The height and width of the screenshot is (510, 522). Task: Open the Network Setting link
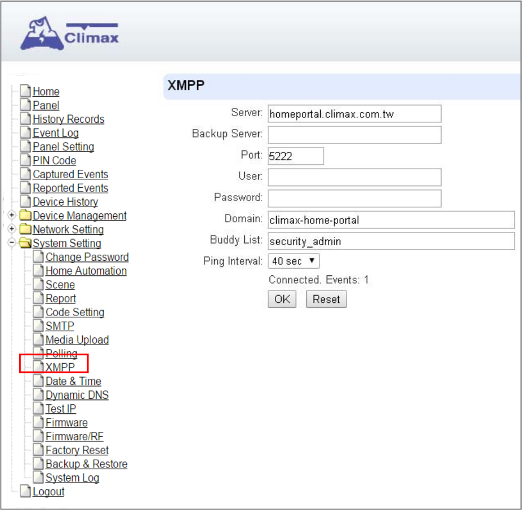click(x=68, y=230)
